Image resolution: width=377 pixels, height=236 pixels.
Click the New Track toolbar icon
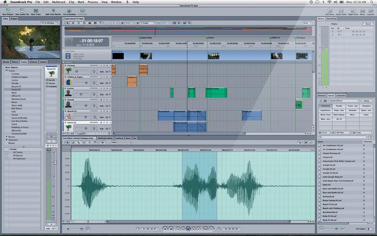click(x=36, y=10)
